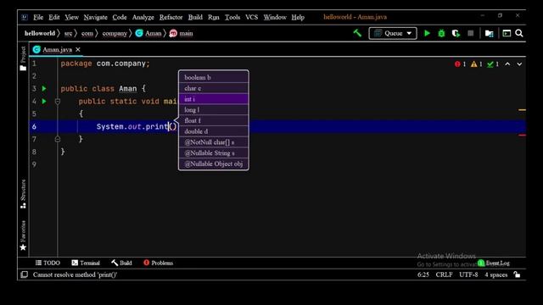Select '@NotNull char[] s' parameter hint
543x305 pixels.
213,142
